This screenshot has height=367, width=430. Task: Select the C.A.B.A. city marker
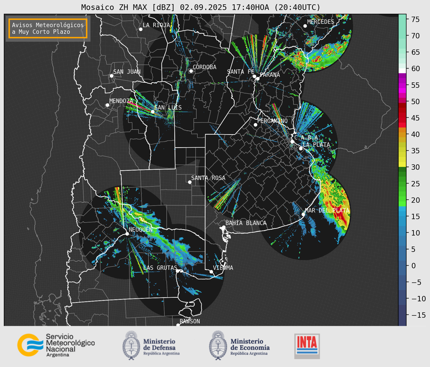(293, 141)
